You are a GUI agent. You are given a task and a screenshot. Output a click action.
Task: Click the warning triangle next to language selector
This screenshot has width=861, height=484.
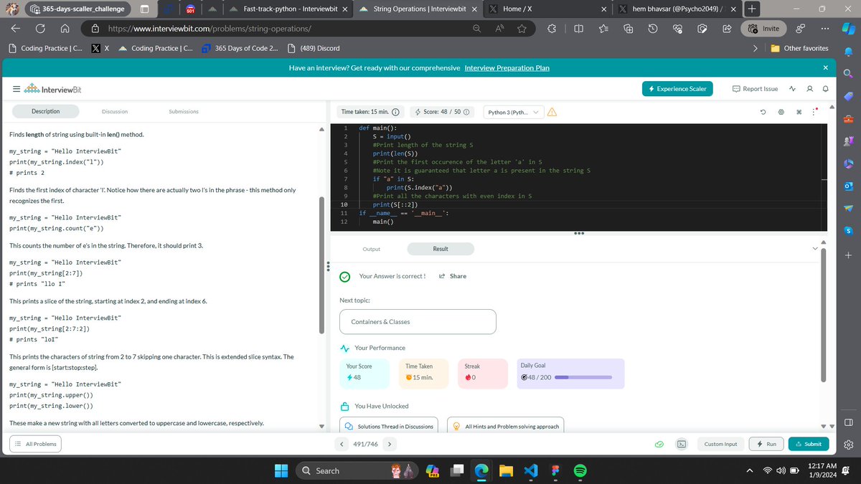coord(552,112)
